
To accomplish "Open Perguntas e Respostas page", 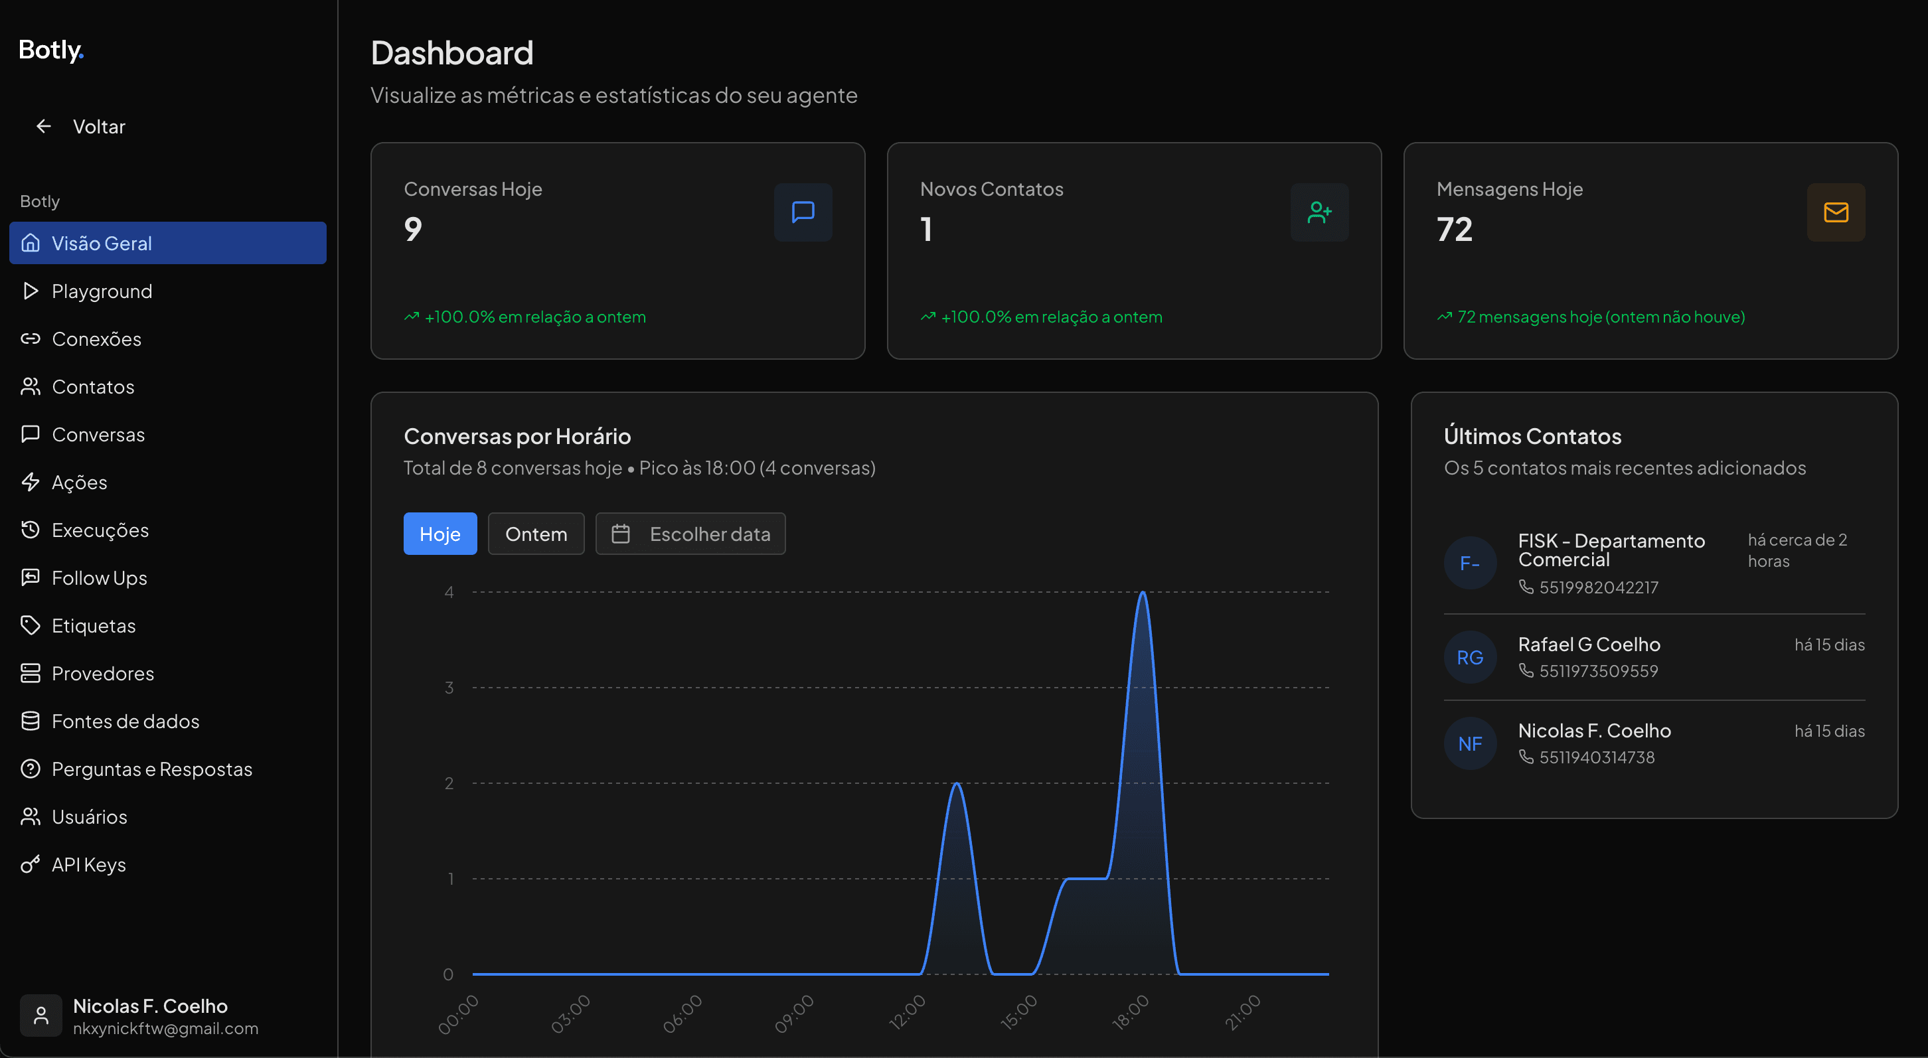I will point(151,769).
